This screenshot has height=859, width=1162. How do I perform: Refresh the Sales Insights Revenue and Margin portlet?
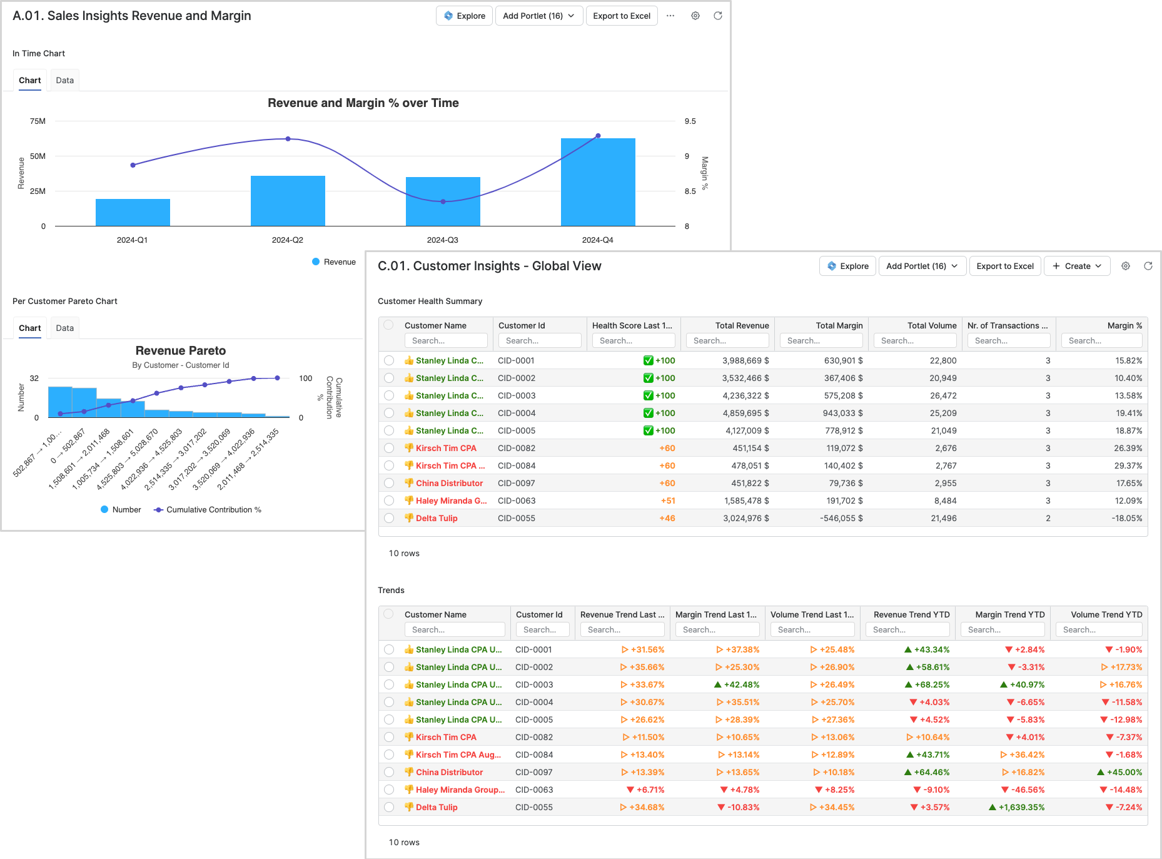717,16
